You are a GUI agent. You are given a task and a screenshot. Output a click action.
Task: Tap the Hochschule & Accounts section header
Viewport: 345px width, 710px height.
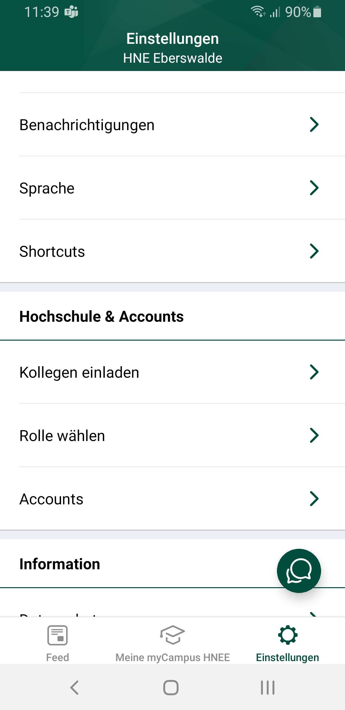pos(101,317)
